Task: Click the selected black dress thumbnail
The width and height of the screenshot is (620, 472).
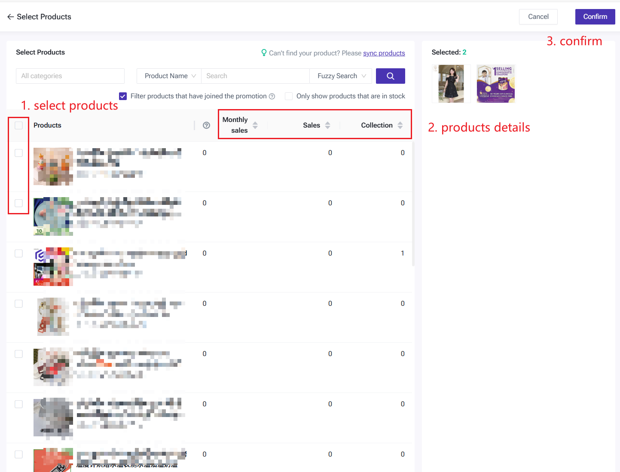Action: 451,84
